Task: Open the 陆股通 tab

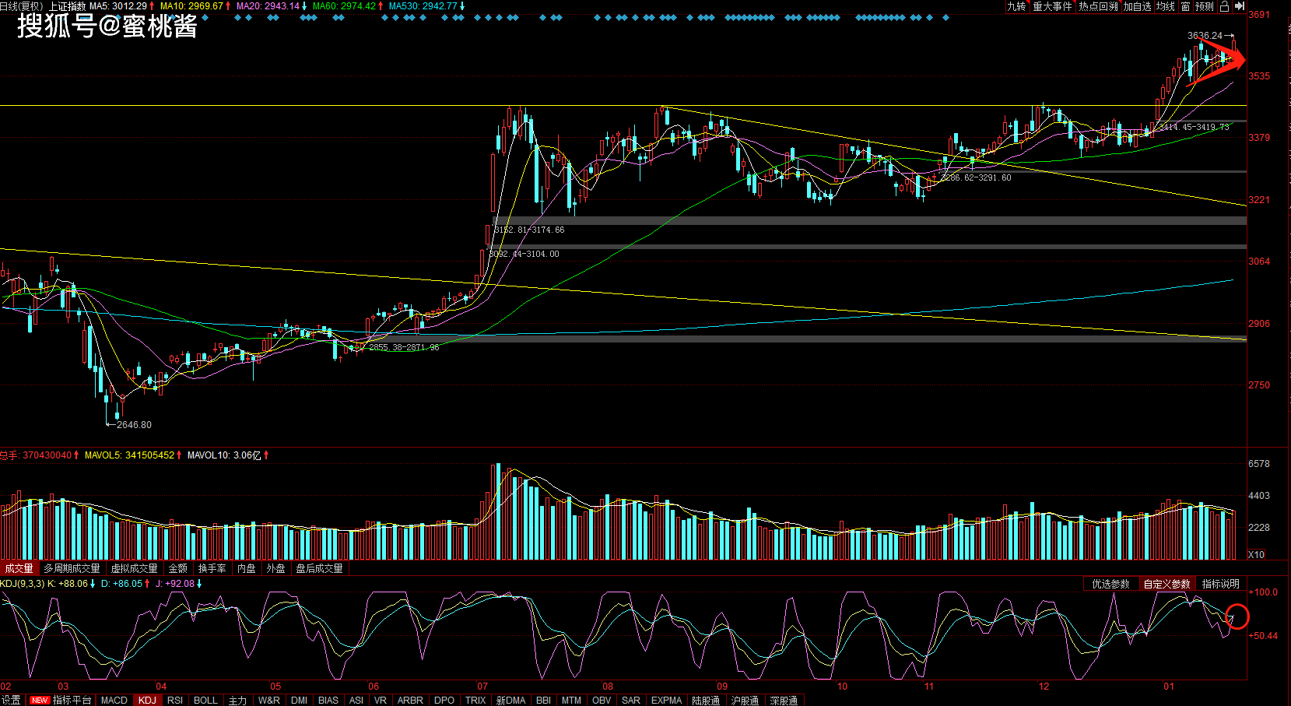Action: coord(706,701)
